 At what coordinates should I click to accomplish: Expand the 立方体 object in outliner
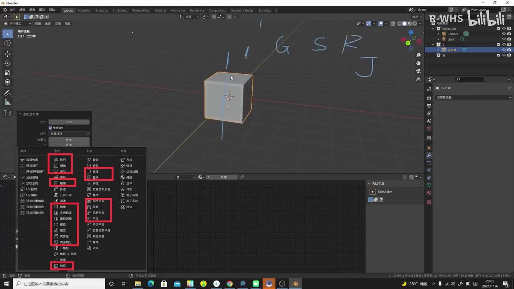[x=439, y=50]
